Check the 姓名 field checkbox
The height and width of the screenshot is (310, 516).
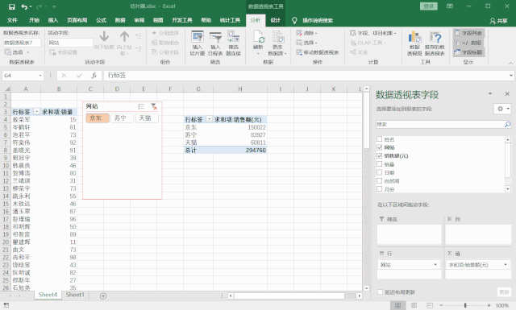point(380,139)
